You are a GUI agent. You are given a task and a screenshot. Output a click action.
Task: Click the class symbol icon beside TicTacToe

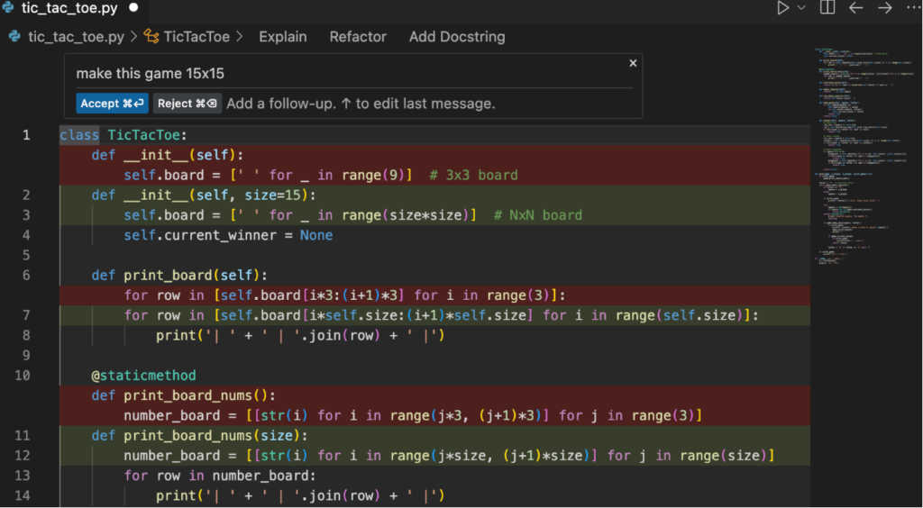[x=151, y=37]
